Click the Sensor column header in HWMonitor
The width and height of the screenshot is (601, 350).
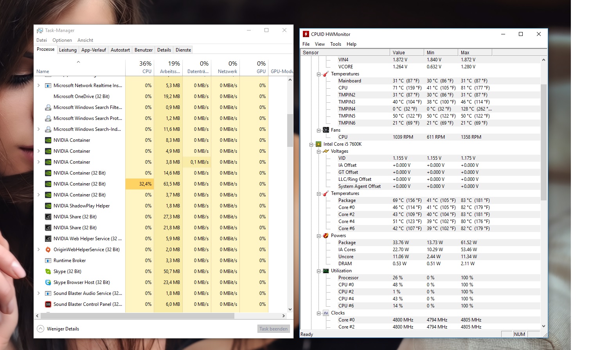coord(345,52)
